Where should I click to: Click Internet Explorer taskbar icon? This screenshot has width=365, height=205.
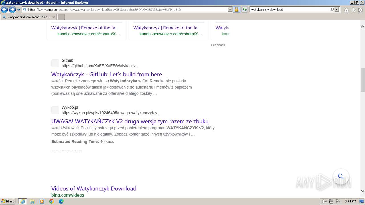[x=23, y=201]
